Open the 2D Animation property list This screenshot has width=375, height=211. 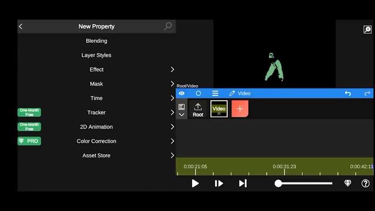pyautogui.click(x=96, y=127)
